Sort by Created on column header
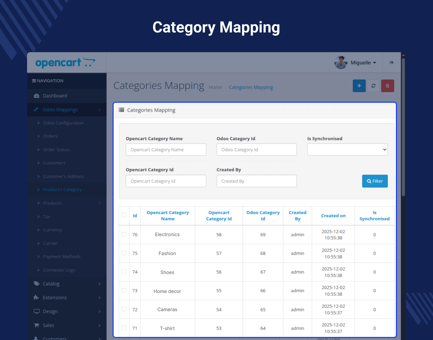433x340 pixels. click(333, 216)
